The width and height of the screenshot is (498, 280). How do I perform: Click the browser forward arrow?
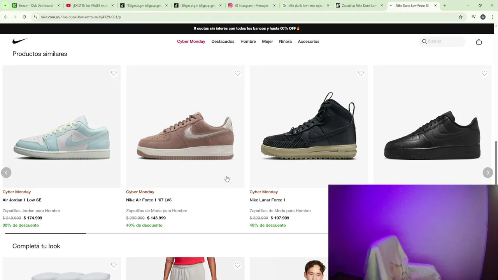tap(15, 17)
